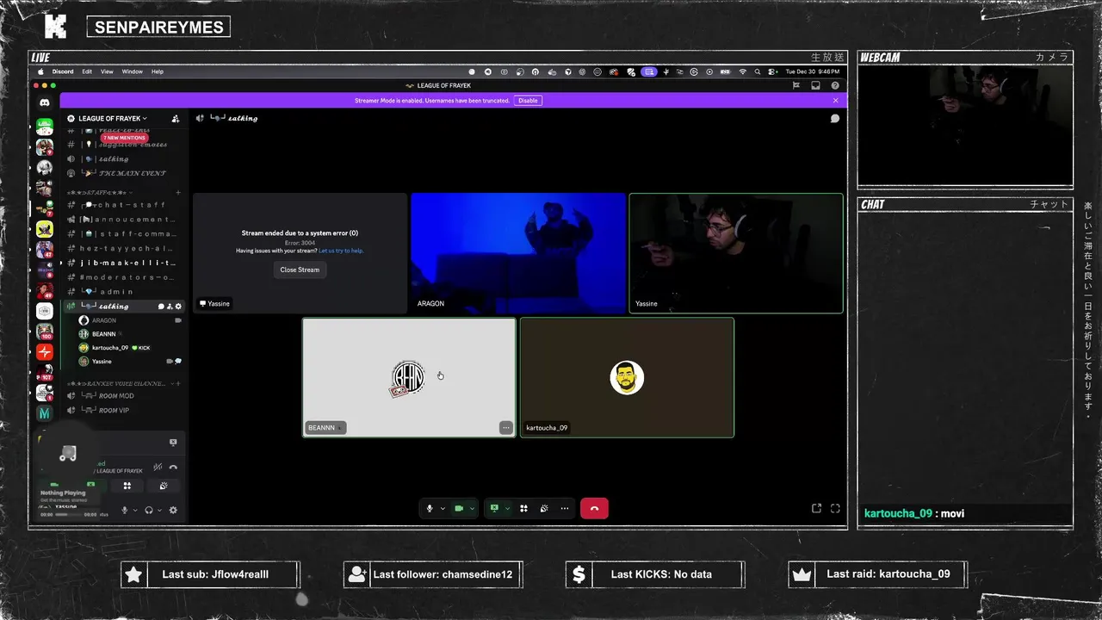
Task: Open Wi-Fi status in macOS menu bar
Action: pos(742,71)
